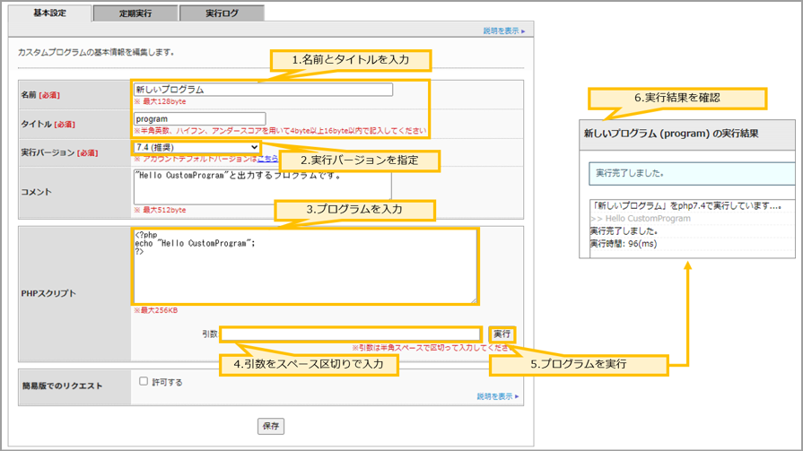Expand the 実行バージョン dropdown showing 7.4 (推奨)
Viewport: 803px width, 451px height.
[x=196, y=147]
